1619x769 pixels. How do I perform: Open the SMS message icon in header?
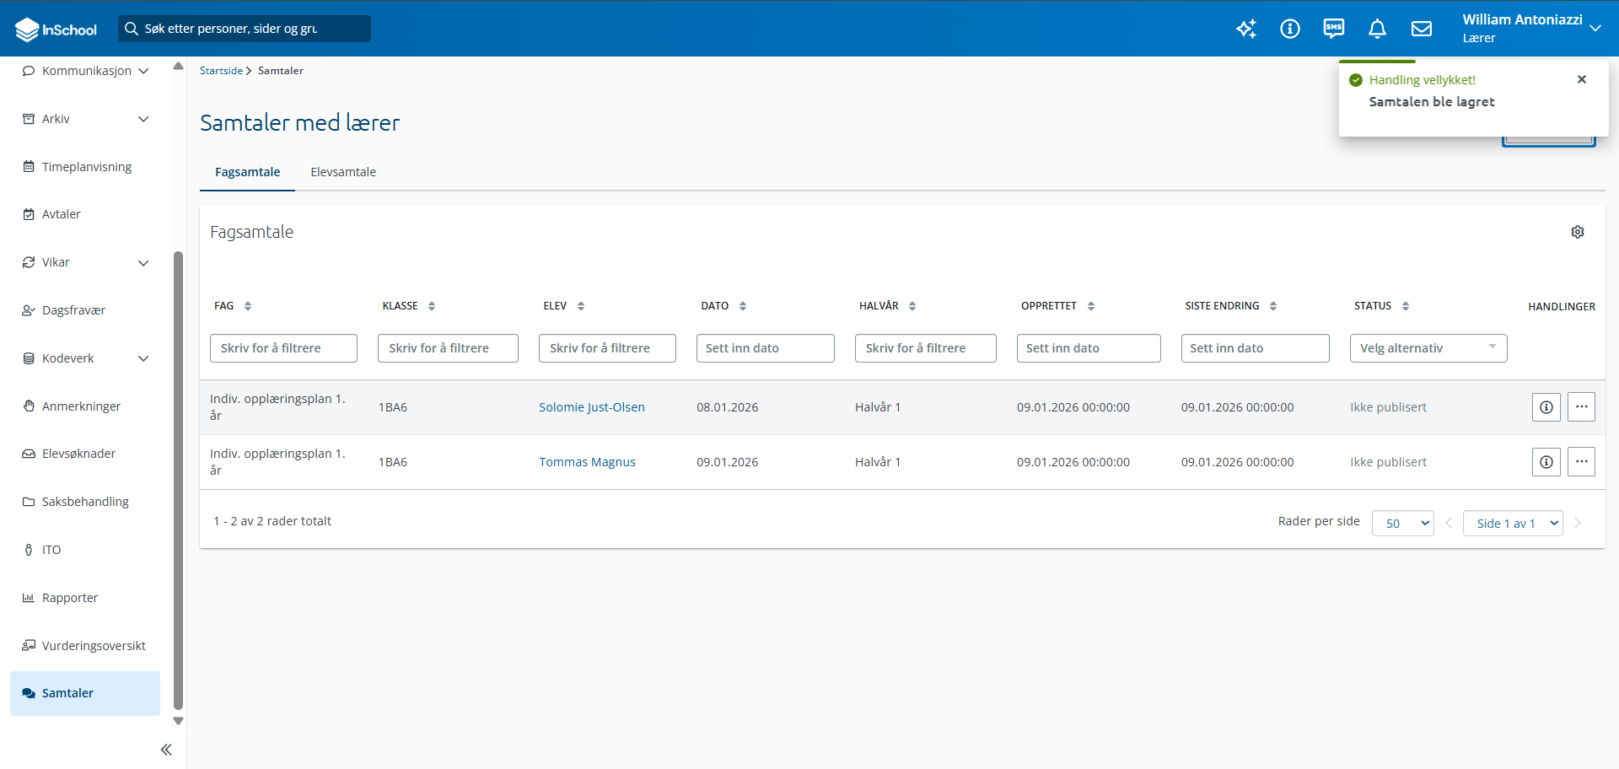[x=1333, y=29]
